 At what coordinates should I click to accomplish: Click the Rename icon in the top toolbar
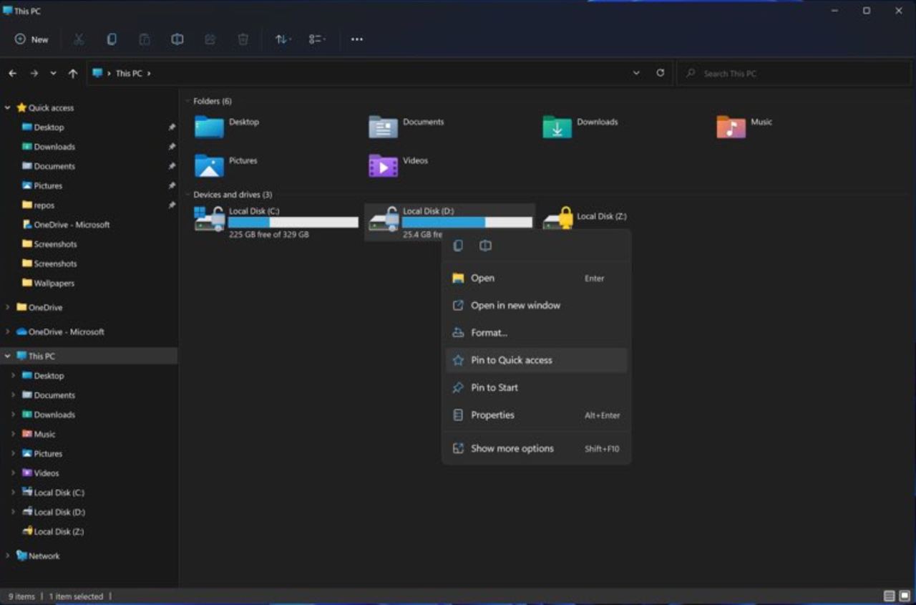click(x=177, y=39)
